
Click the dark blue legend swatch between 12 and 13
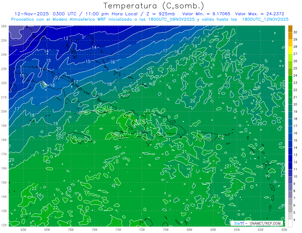[x=290, y=158]
